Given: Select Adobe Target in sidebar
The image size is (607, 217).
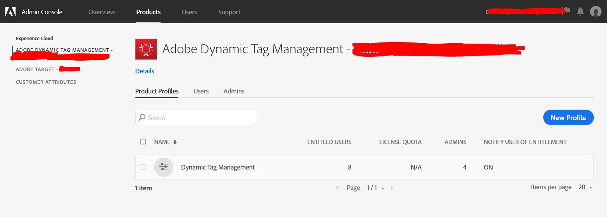Looking at the screenshot, I should [x=48, y=69].
